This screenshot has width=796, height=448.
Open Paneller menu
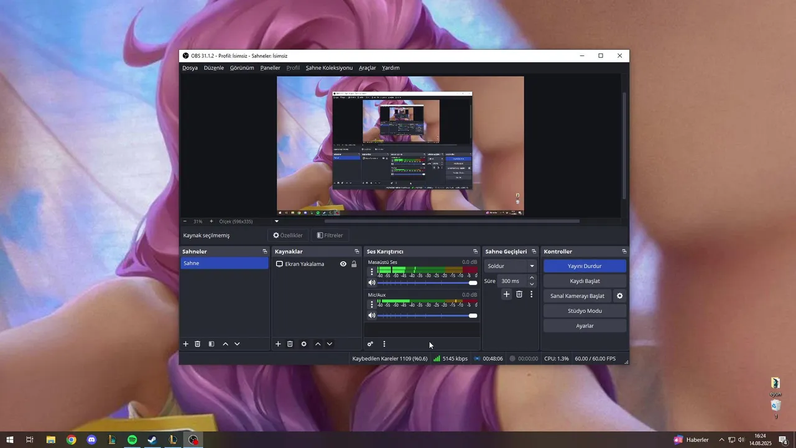pyautogui.click(x=270, y=68)
